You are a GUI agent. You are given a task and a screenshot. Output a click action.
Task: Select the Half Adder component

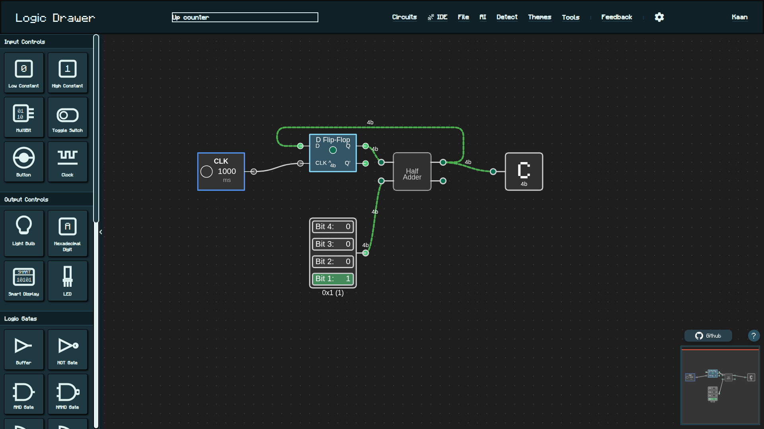(x=412, y=172)
